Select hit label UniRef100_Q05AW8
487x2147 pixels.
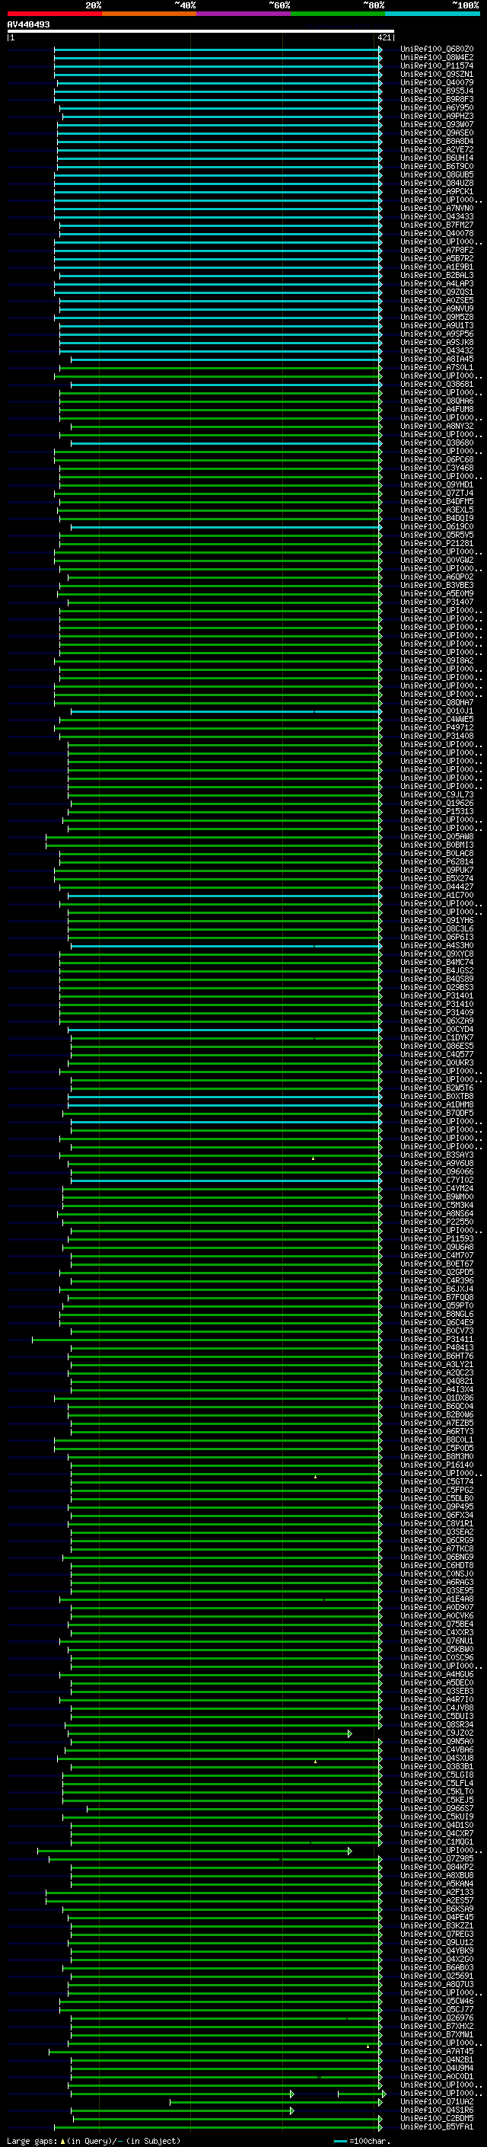pos(437,837)
